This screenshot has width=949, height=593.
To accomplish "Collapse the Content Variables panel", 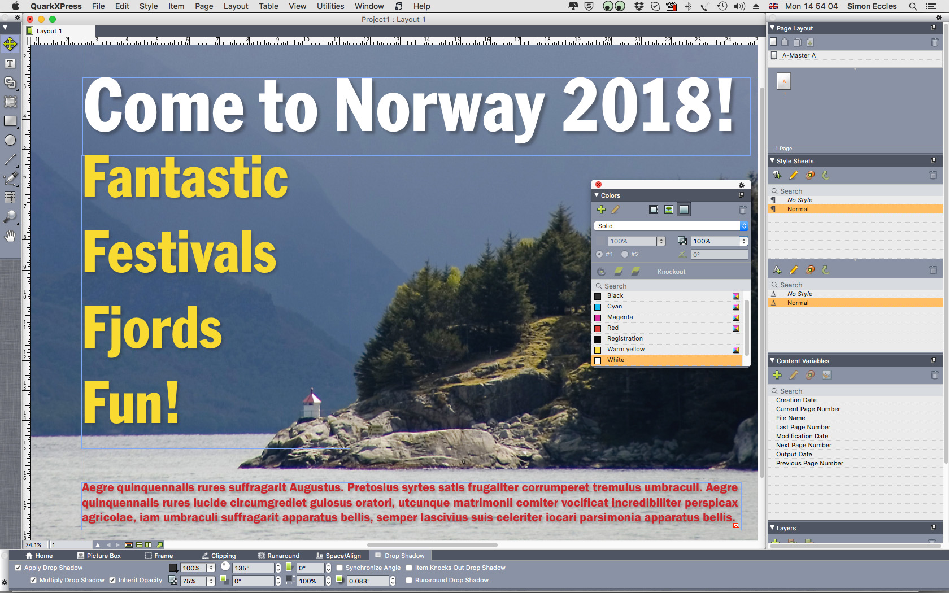I will click(772, 361).
